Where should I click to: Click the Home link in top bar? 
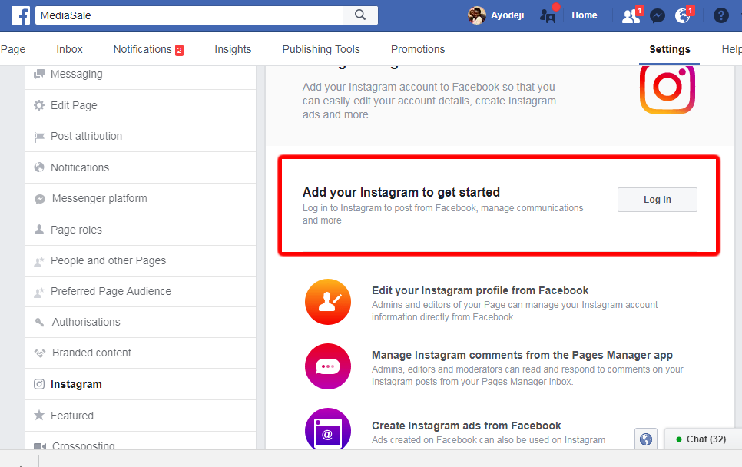tap(584, 15)
